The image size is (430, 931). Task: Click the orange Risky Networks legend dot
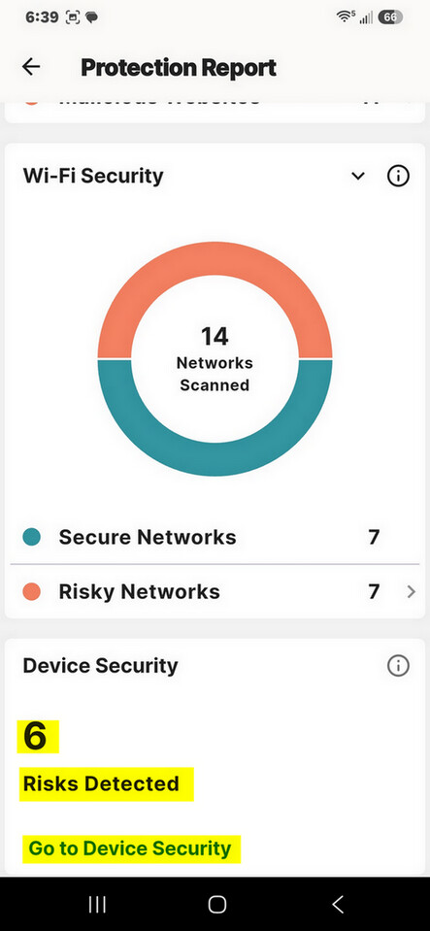(31, 591)
